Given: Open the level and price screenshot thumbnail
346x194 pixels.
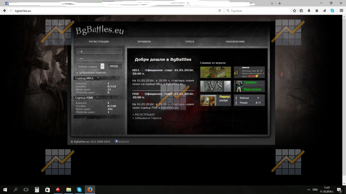Looking at the screenshot, I should 249,72.
